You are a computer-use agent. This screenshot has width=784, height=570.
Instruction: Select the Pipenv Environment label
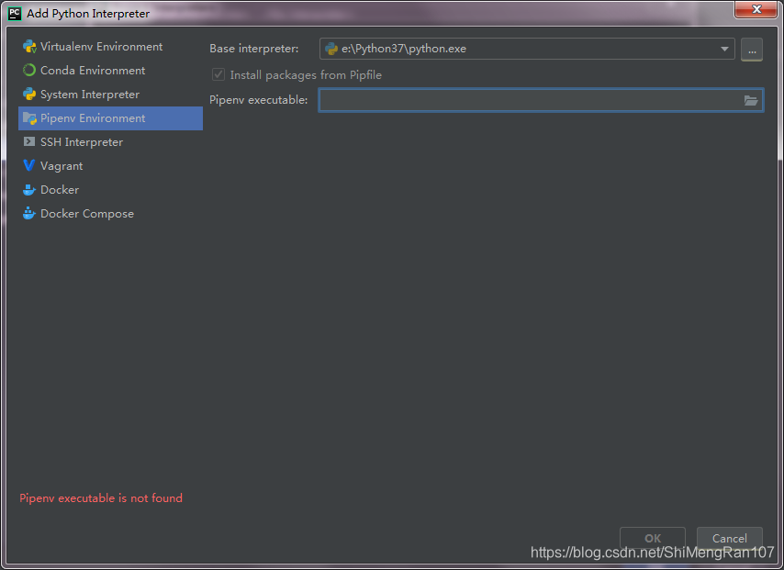coord(93,118)
